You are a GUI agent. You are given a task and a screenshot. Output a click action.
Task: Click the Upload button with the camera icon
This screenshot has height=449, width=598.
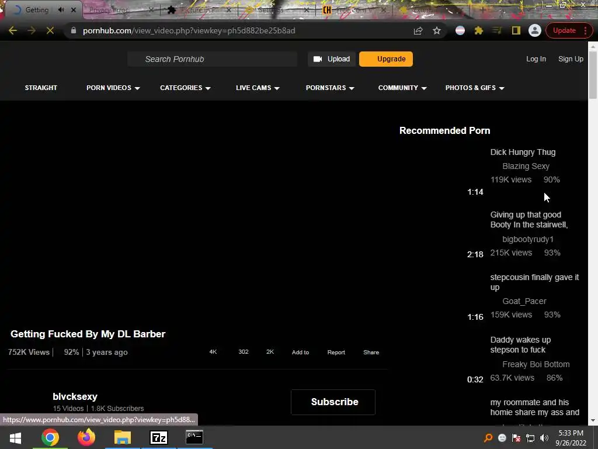point(332,59)
